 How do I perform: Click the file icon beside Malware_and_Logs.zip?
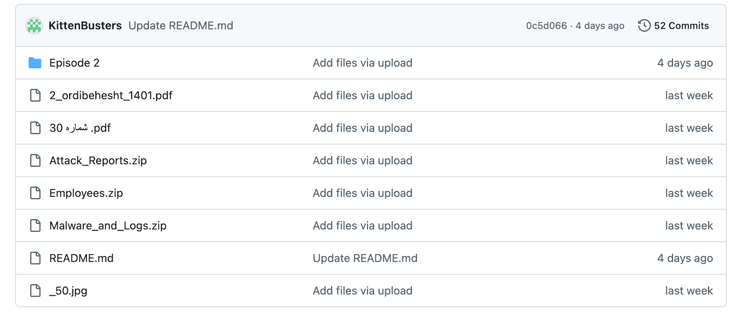pyautogui.click(x=35, y=226)
